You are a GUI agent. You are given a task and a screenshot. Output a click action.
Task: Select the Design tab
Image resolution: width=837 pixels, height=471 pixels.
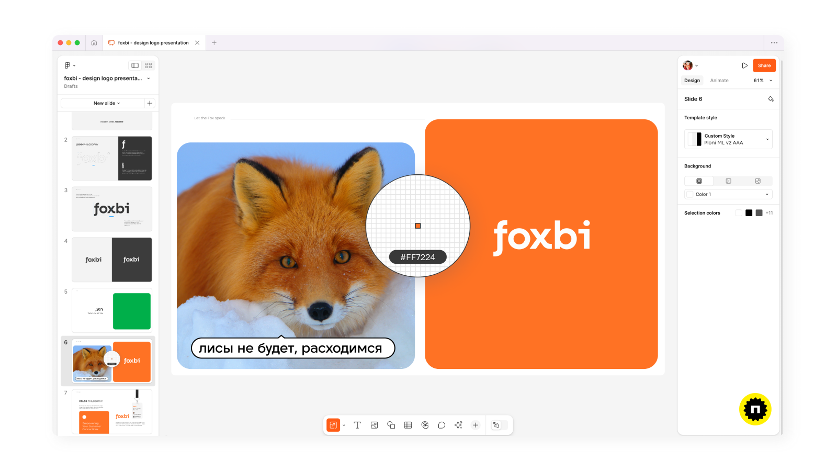coord(692,80)
